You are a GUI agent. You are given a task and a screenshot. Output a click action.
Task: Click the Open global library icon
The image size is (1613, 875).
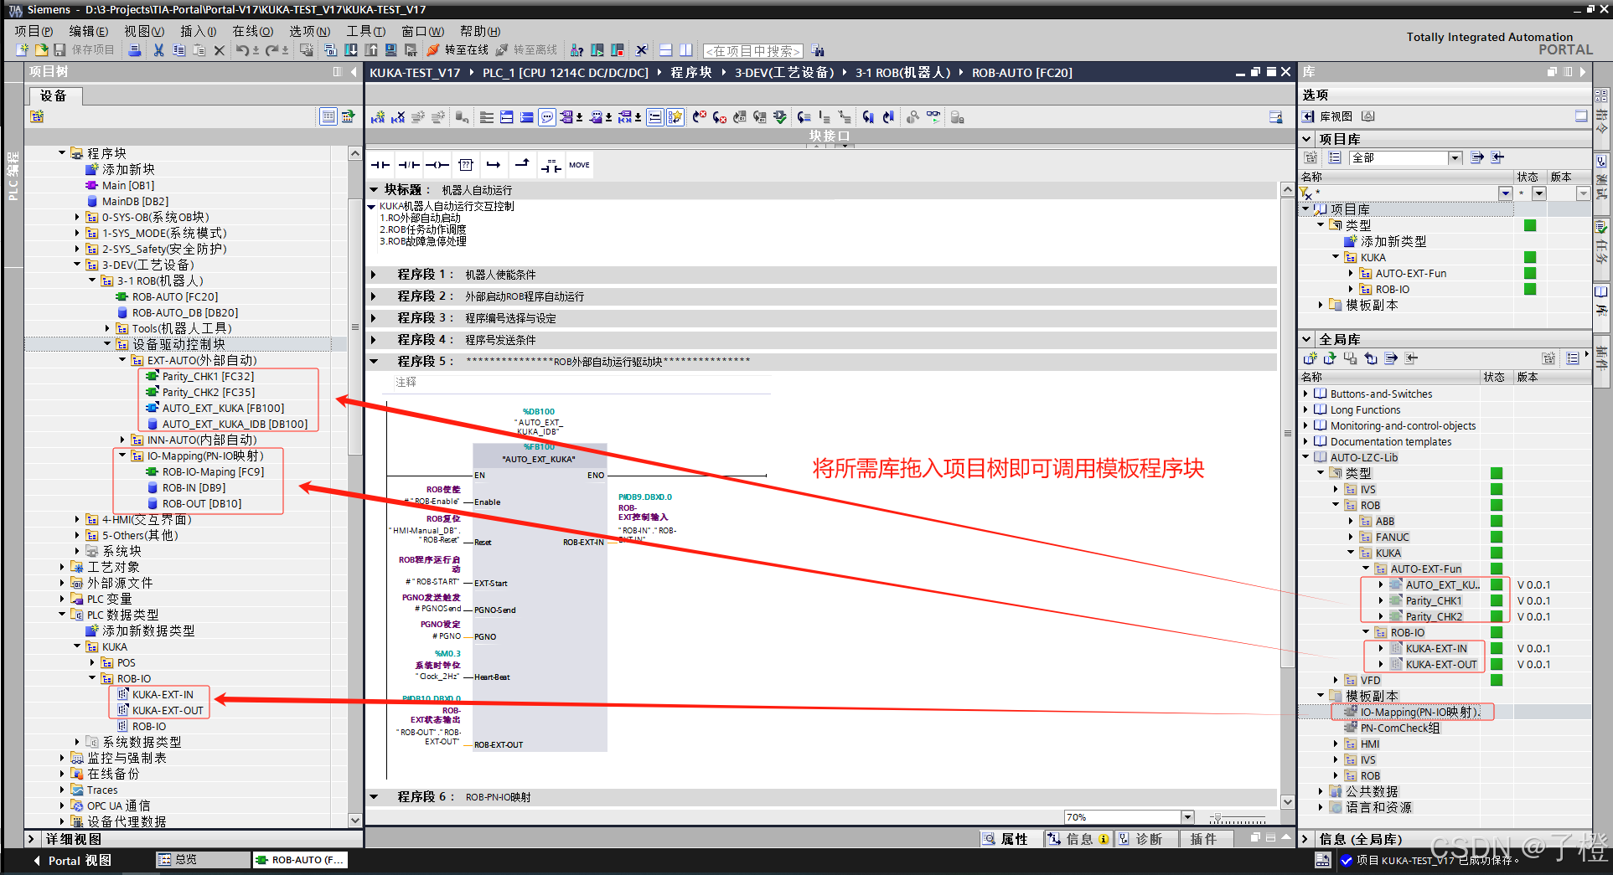(x=1331, y=358)
